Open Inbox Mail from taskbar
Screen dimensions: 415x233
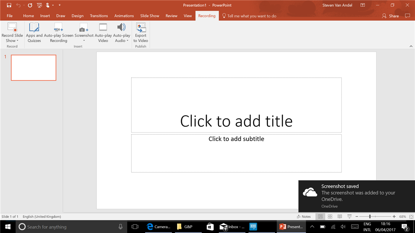point(232,227)
